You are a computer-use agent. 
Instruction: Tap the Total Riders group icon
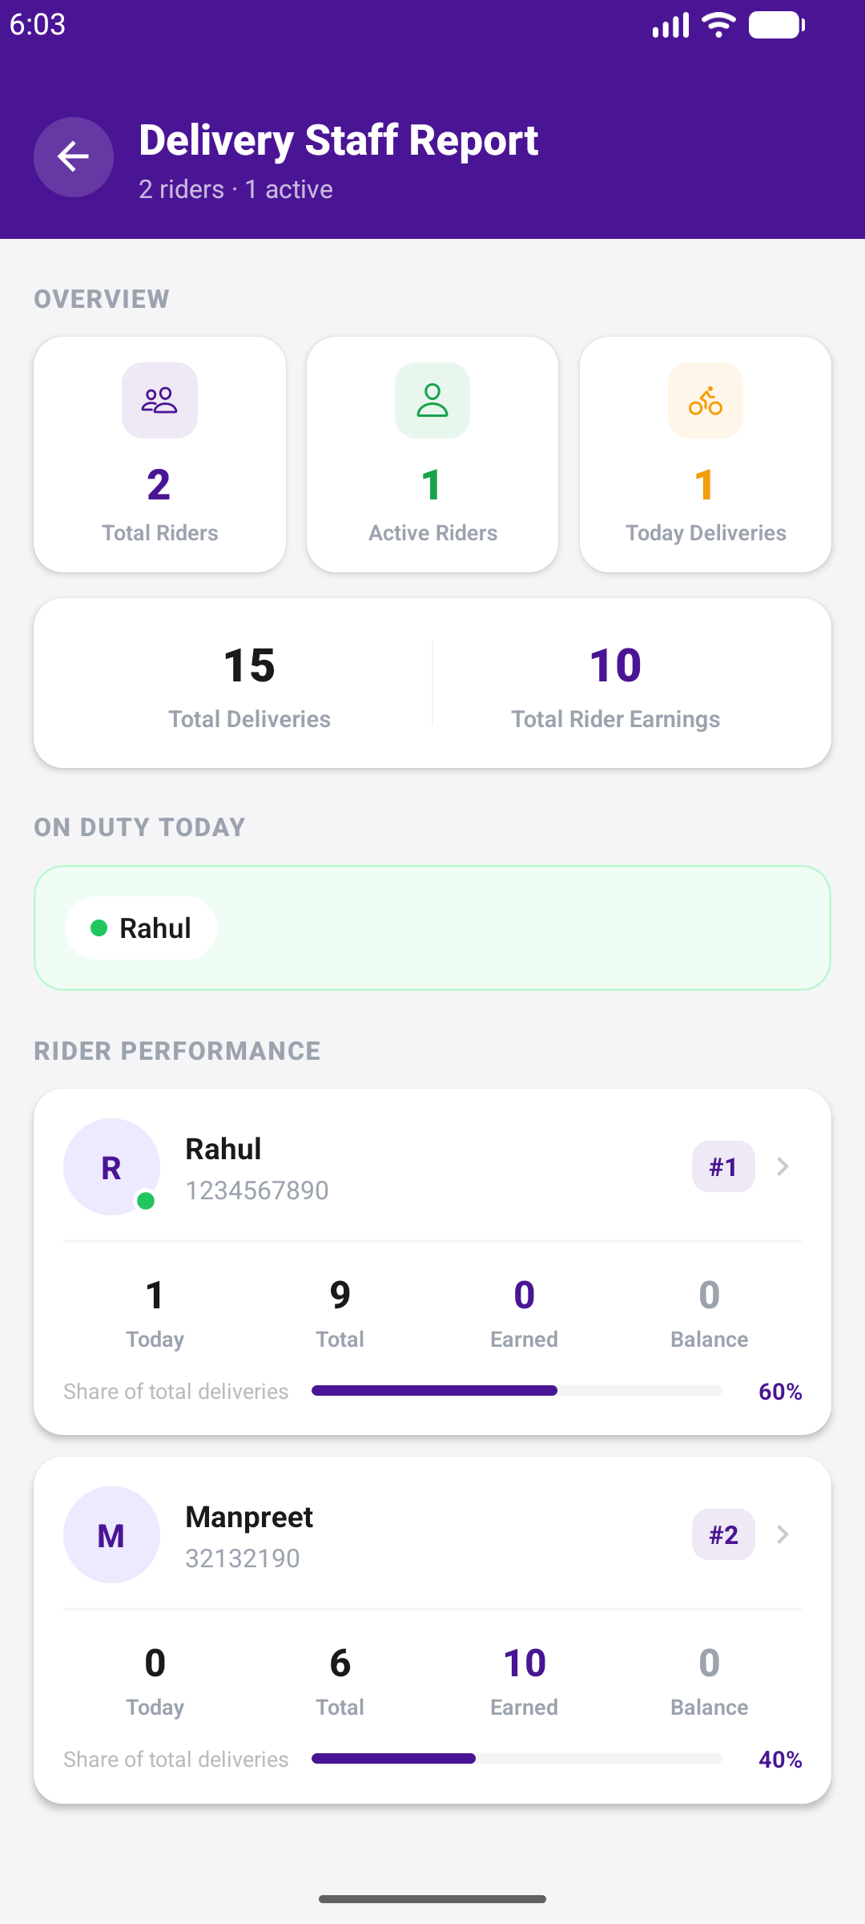coord(159,400)
